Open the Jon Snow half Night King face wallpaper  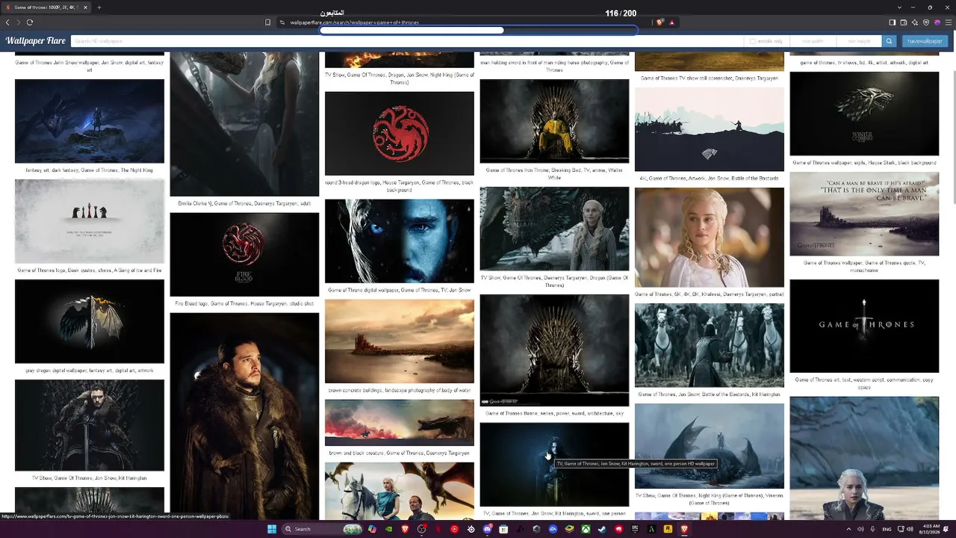400,241
